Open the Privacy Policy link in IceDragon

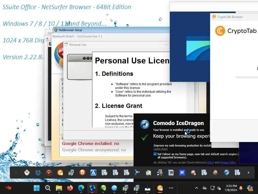(228, 162)
